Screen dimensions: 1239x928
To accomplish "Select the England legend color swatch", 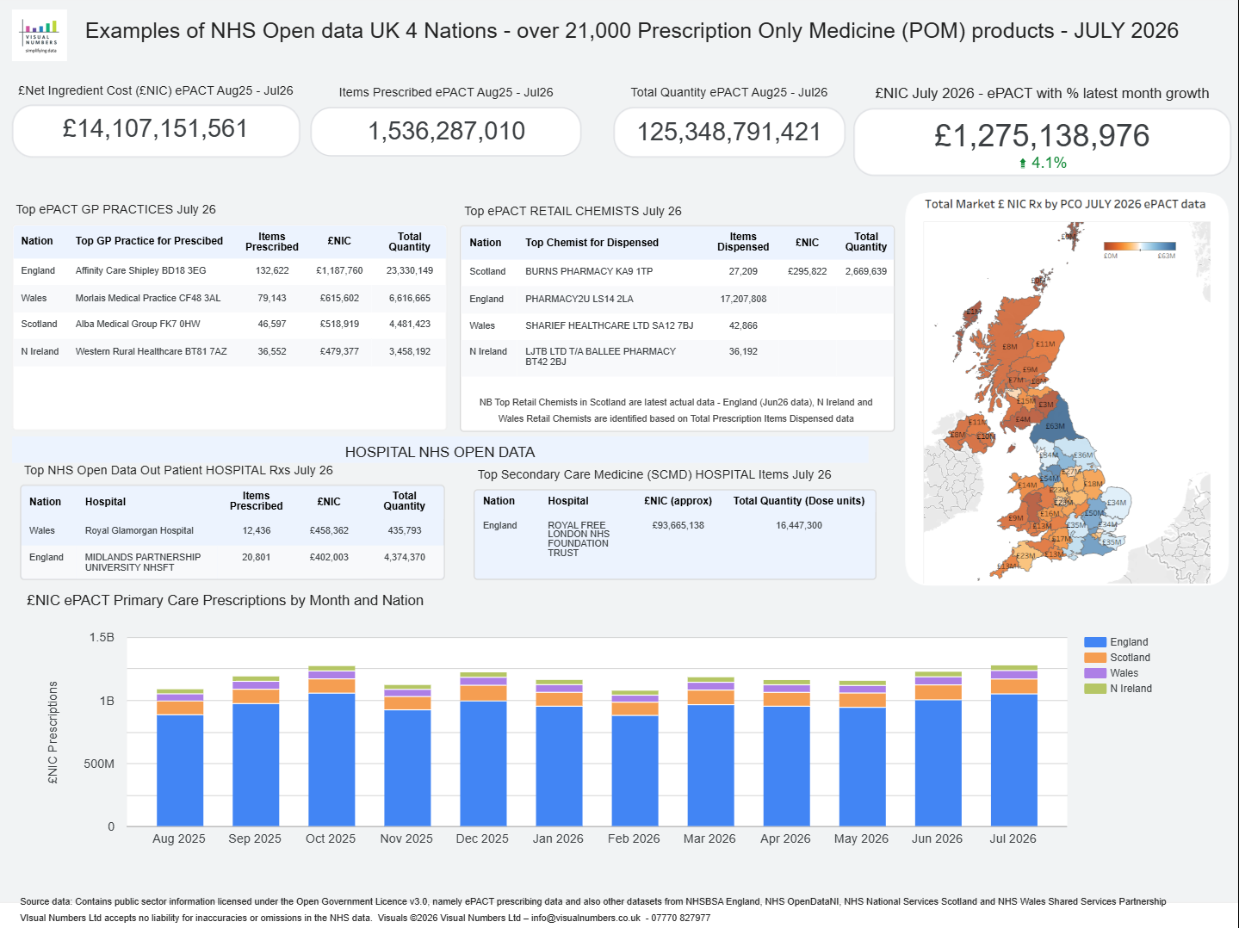I will pos(1095,642).
